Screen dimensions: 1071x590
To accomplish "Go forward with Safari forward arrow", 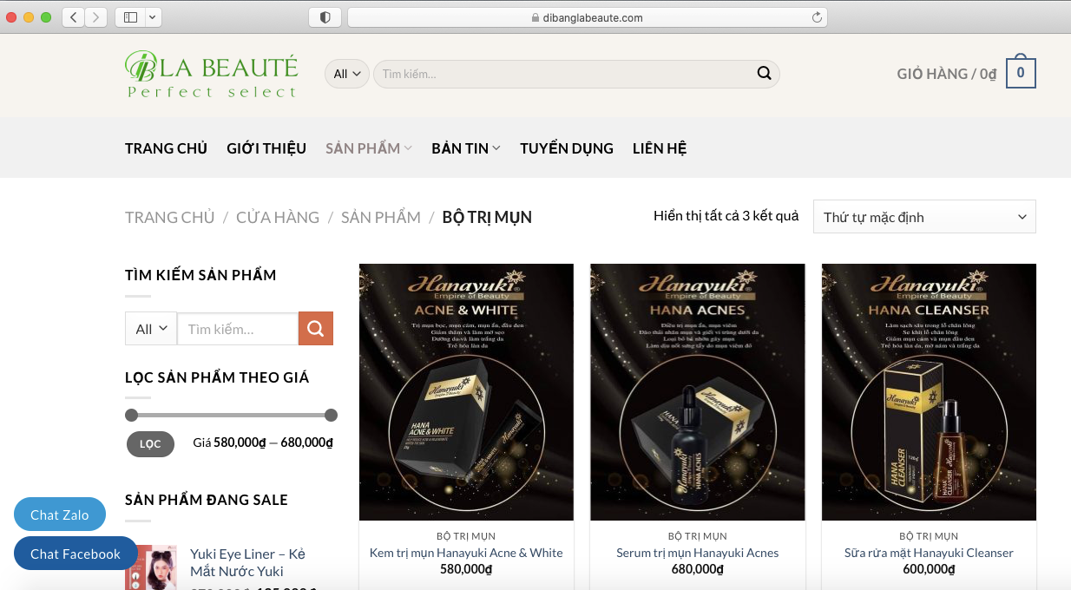I will [x=96, y=17].
